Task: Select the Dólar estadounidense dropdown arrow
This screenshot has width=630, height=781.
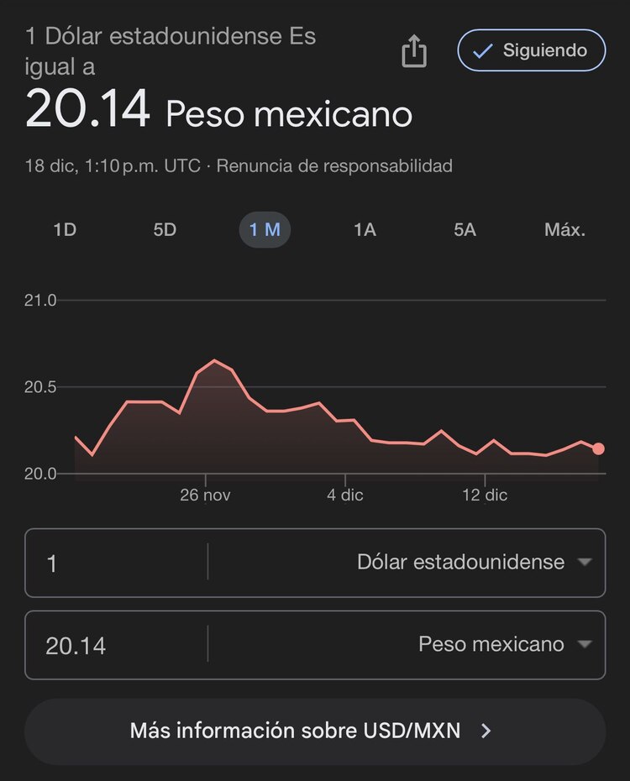Action: click(x=586, y=563)
